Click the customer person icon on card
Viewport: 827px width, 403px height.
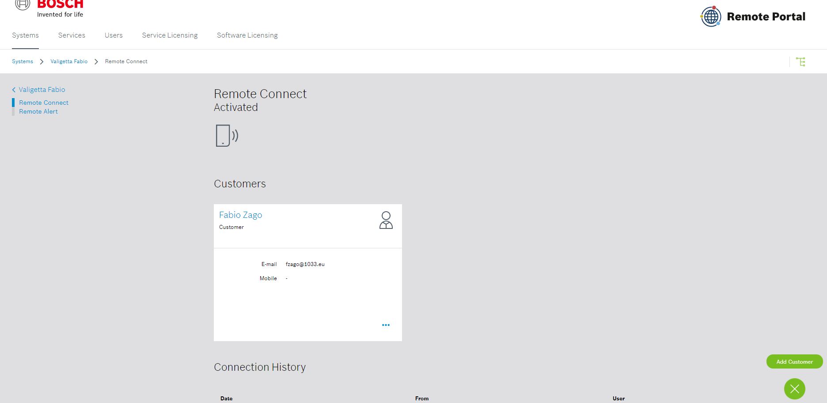click(x=386, y=220)
